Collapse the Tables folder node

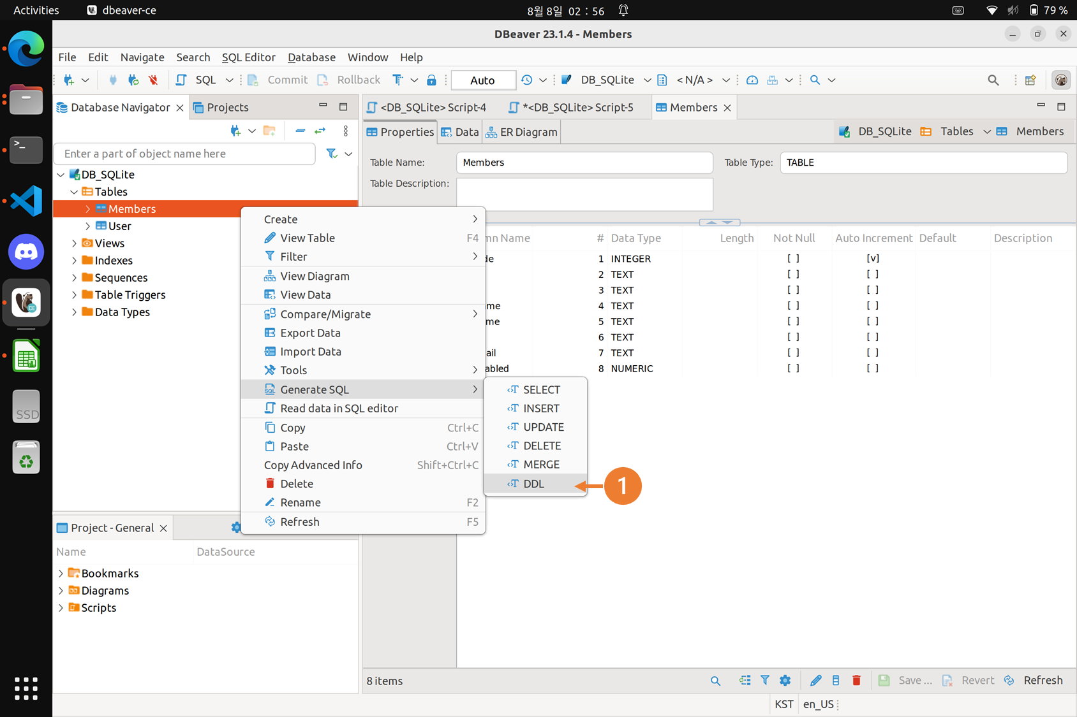pos(74,191)
